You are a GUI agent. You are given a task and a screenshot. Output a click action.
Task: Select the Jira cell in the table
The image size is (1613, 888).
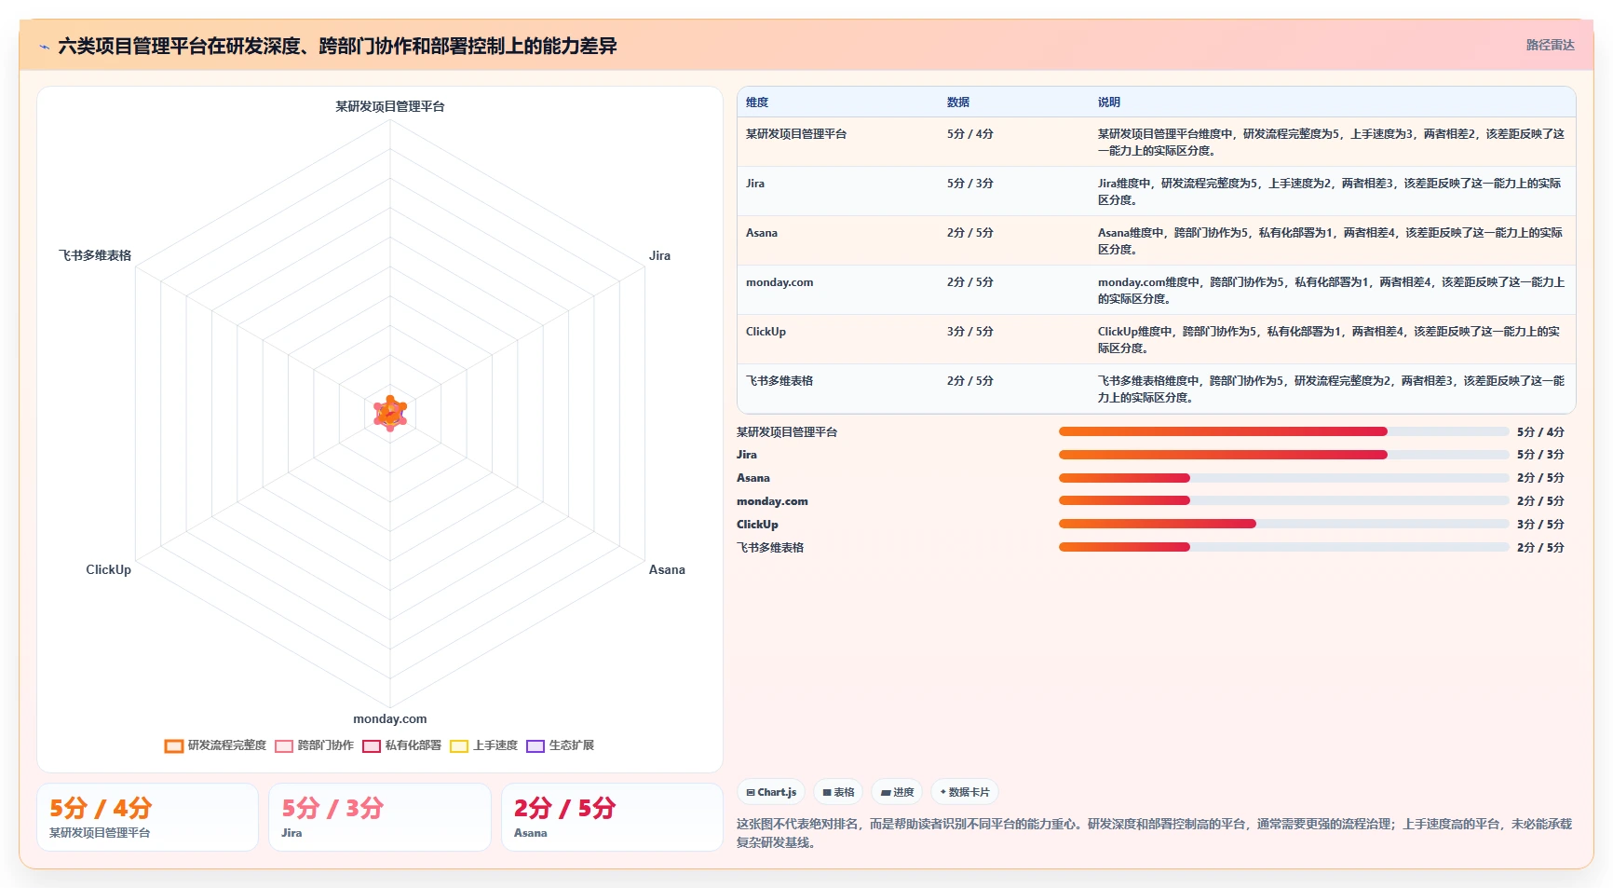(x=755, y=184)
